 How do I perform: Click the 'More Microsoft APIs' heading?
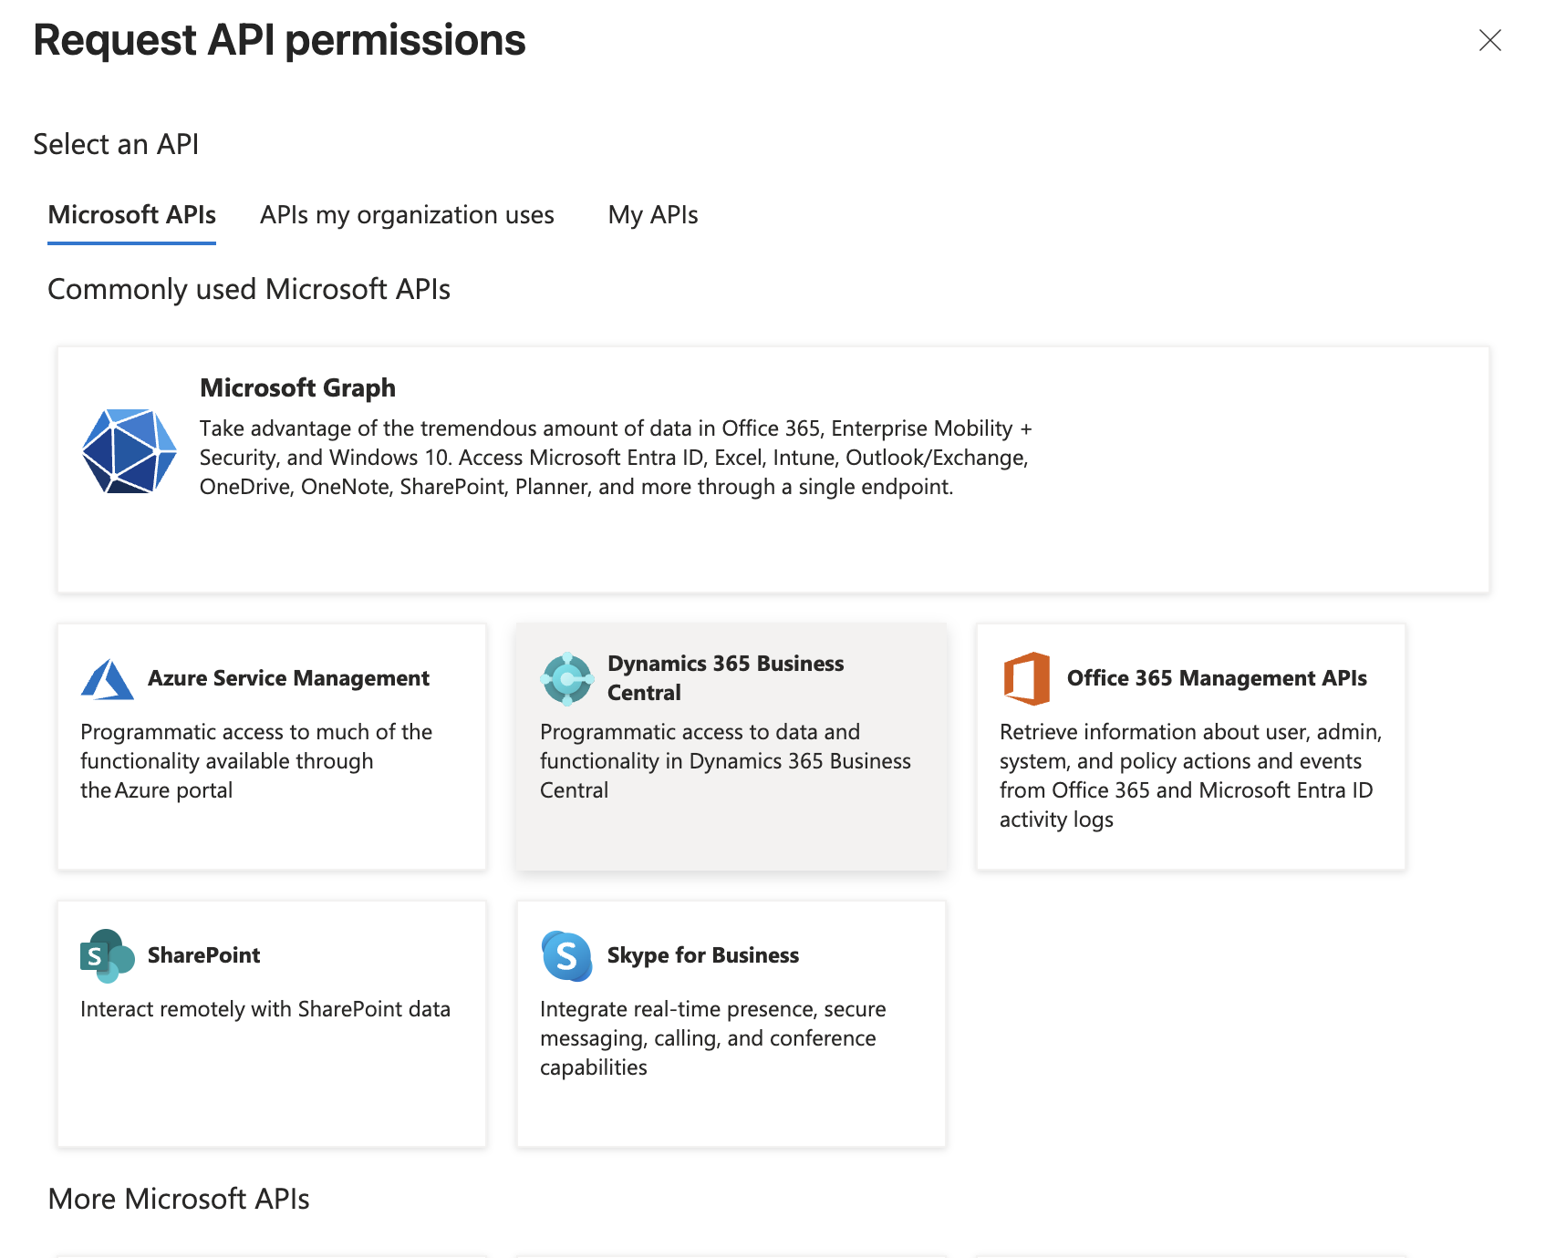point(179,1199)
